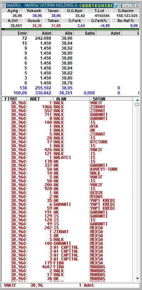Viewport: 142px width, 290px height.
Task: Select the 242.088 quantity at bid 38,96
Action: point(43,38)
